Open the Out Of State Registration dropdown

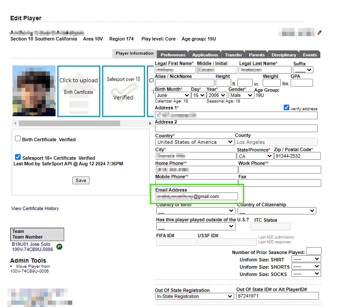pos(195,296)
